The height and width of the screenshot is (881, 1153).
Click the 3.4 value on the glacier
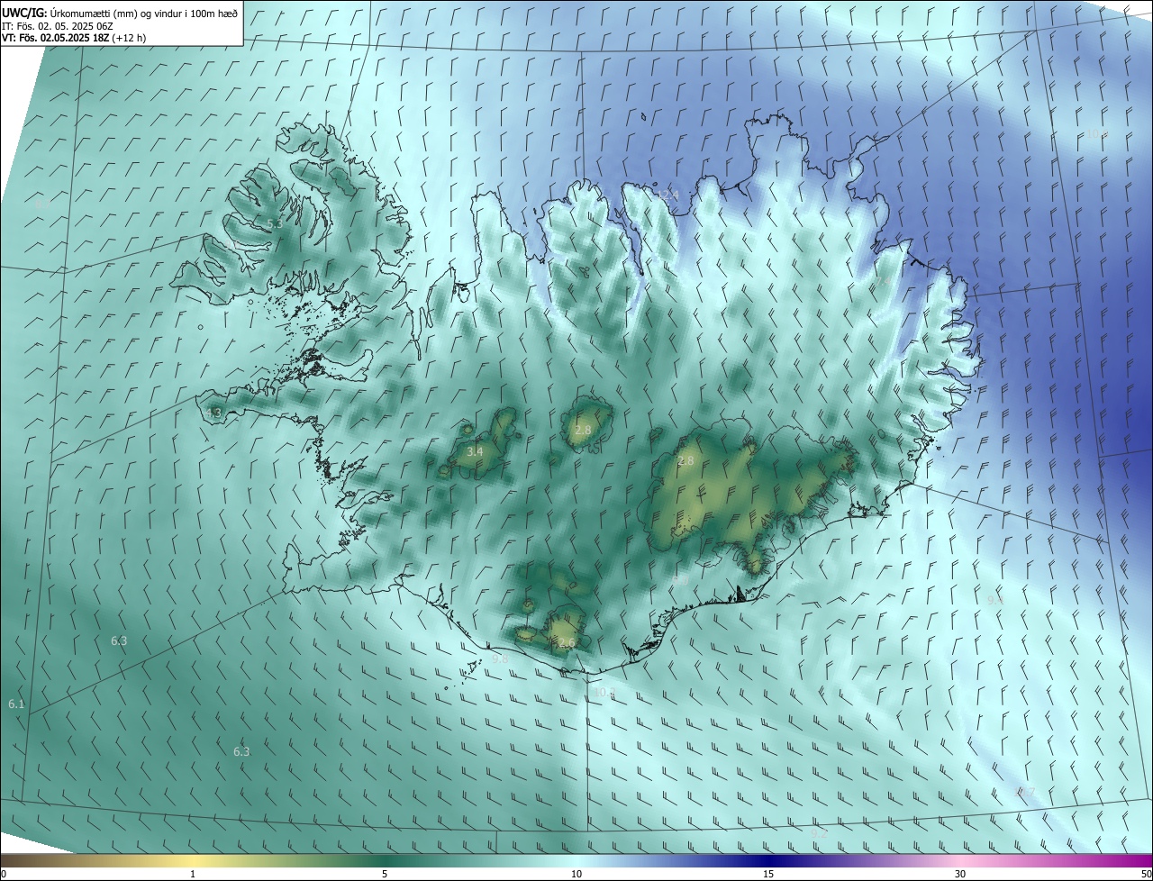pyautogui.click(x=475, y=451)
